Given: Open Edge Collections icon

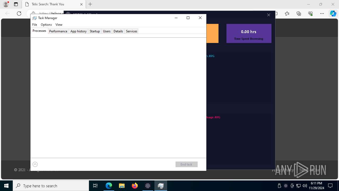Looking at the screenshot, I should 299,14.
